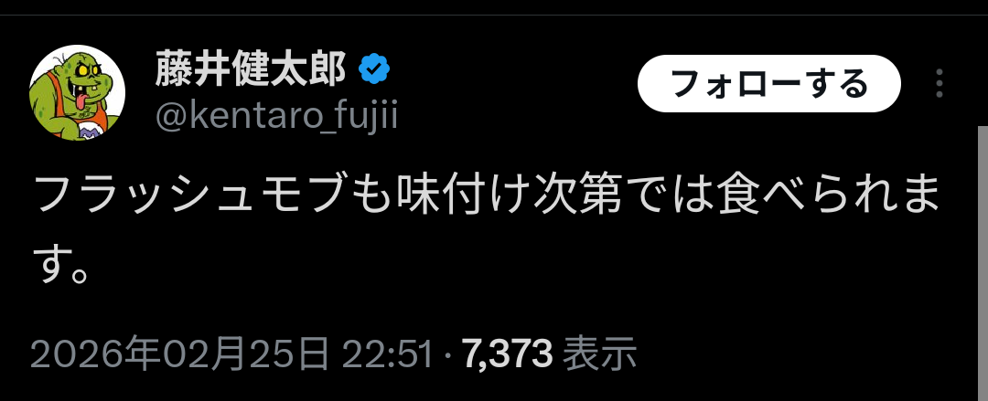Viewport: 988px width, 401px height.
Task: Select the tweet text starting フラッシュモブ
Action: (x=485, y=232)
